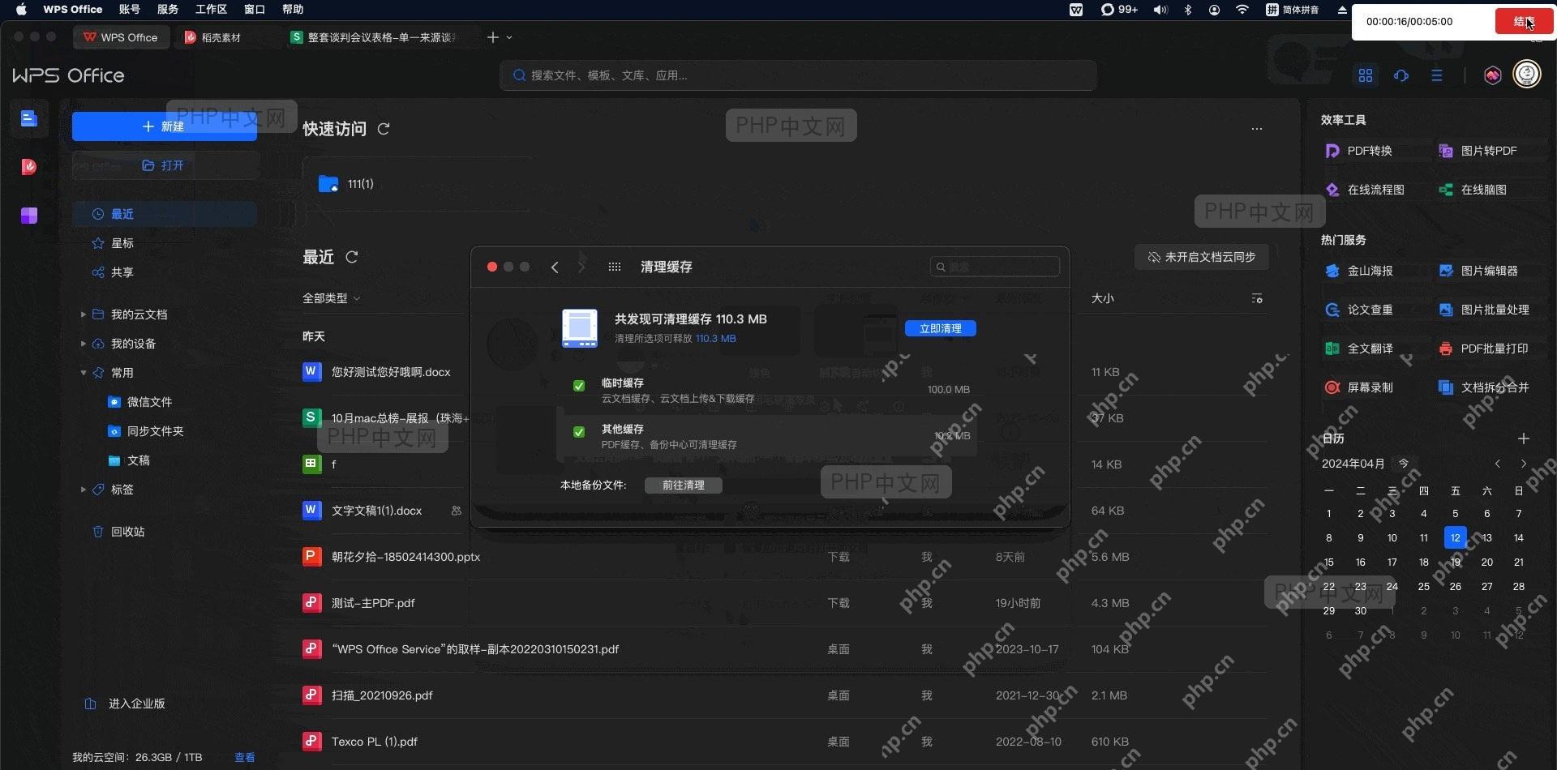
Task: Add a calendar event with plus icon
Action: pyautogui.click(x=1524, y=438)
